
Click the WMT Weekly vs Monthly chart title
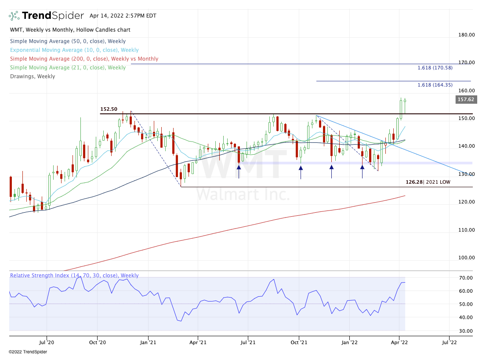point(70,30)
